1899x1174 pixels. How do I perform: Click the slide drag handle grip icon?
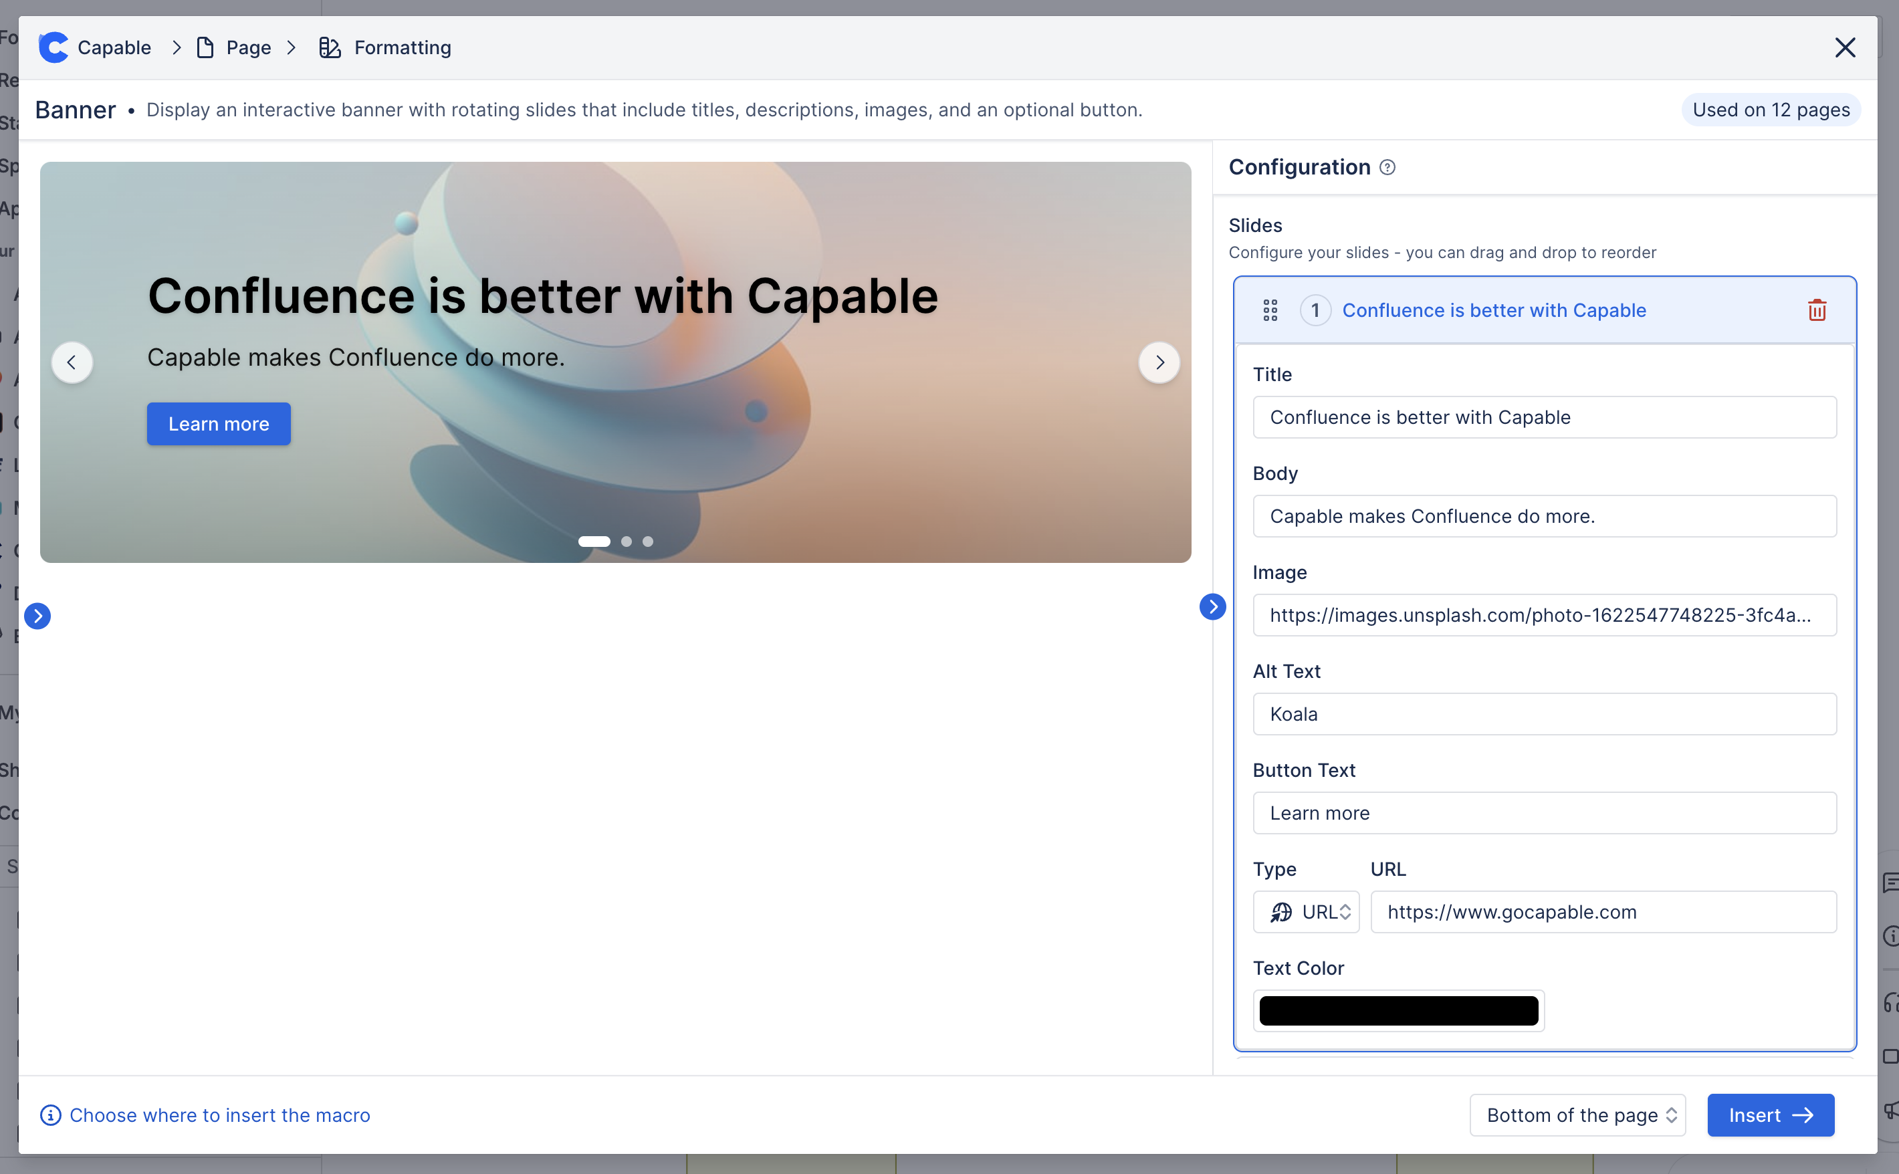1270,311
